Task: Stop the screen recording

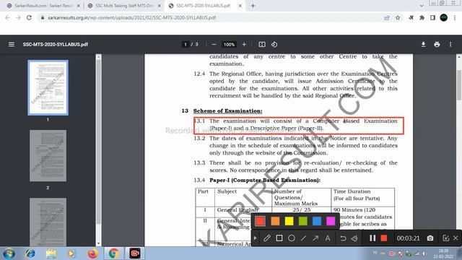Action: pyautogui.click(x=383, y=238)
